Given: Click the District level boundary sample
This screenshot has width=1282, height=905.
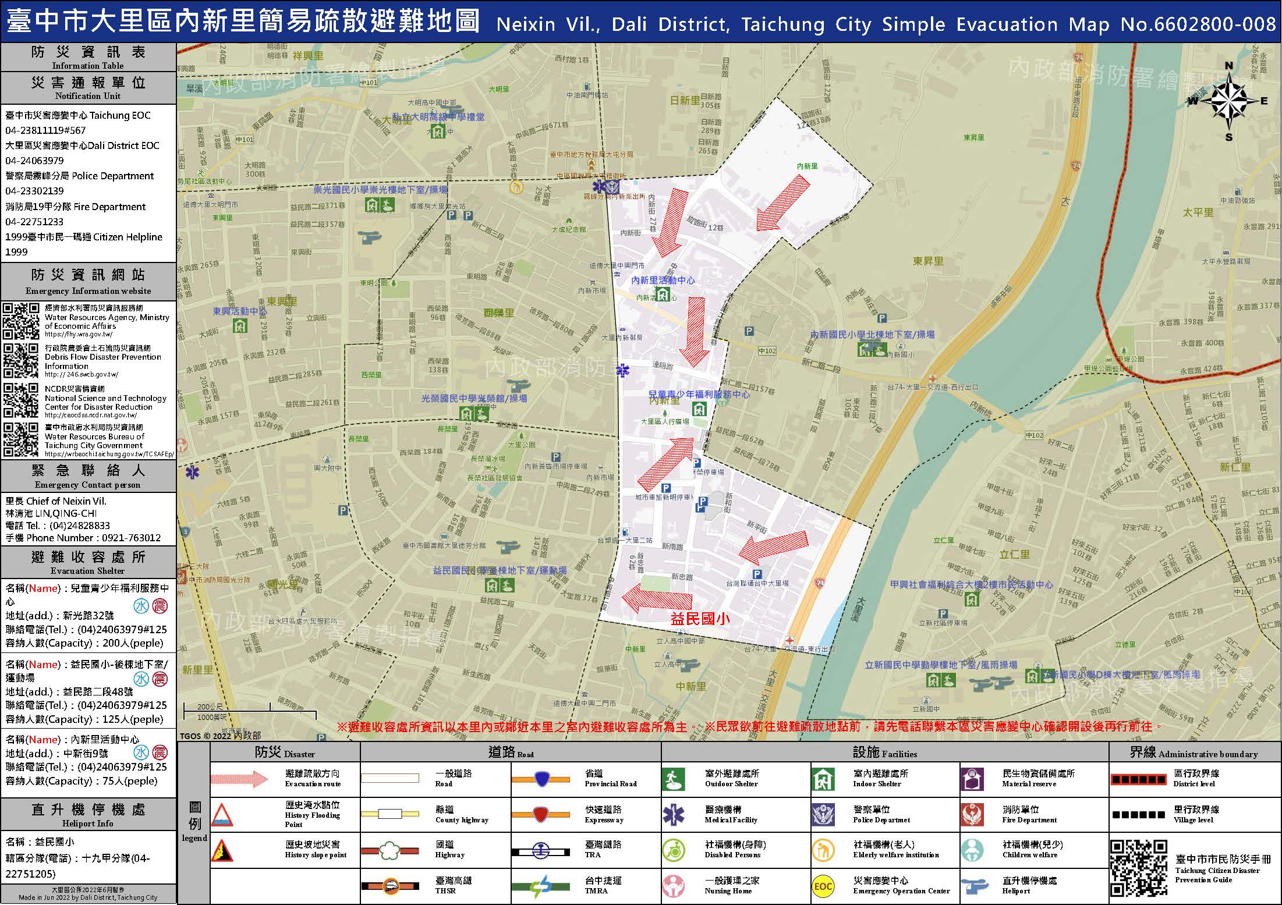Looking at the screenshot, I should pos(1138,779).
